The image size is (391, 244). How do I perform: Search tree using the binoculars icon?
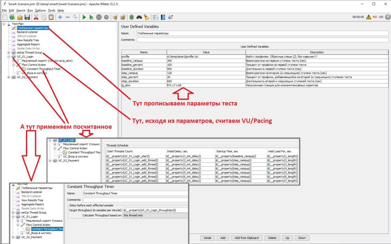(x=139, y=17)
